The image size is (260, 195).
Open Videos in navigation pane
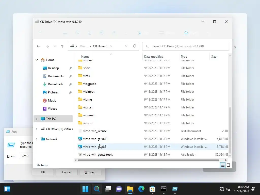pyautogui.click(x=52, y=109)
